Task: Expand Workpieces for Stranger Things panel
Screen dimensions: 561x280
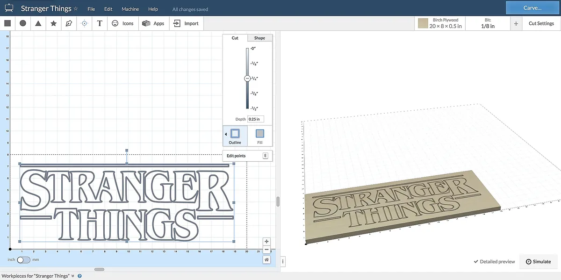Action: (x=38, y=276)
